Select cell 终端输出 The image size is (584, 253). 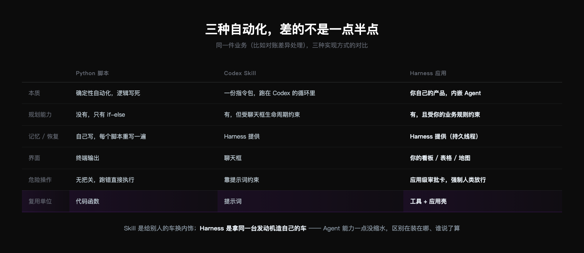click(88, 158)
